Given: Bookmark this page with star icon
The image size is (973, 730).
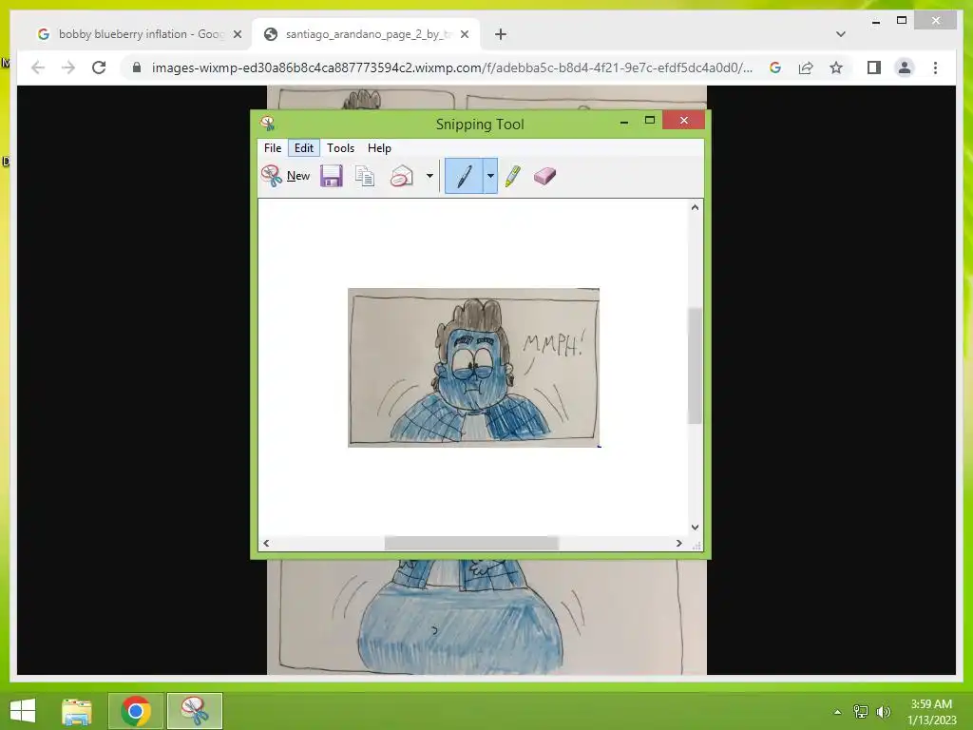Looking at the screenshot, I should 836,67.
